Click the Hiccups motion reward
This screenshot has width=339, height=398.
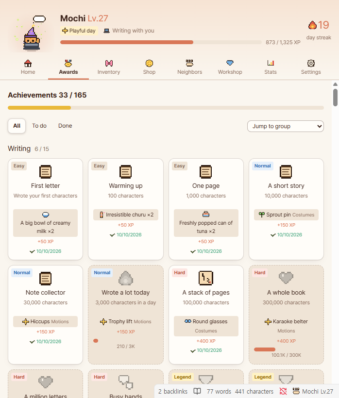coord(46,322)
